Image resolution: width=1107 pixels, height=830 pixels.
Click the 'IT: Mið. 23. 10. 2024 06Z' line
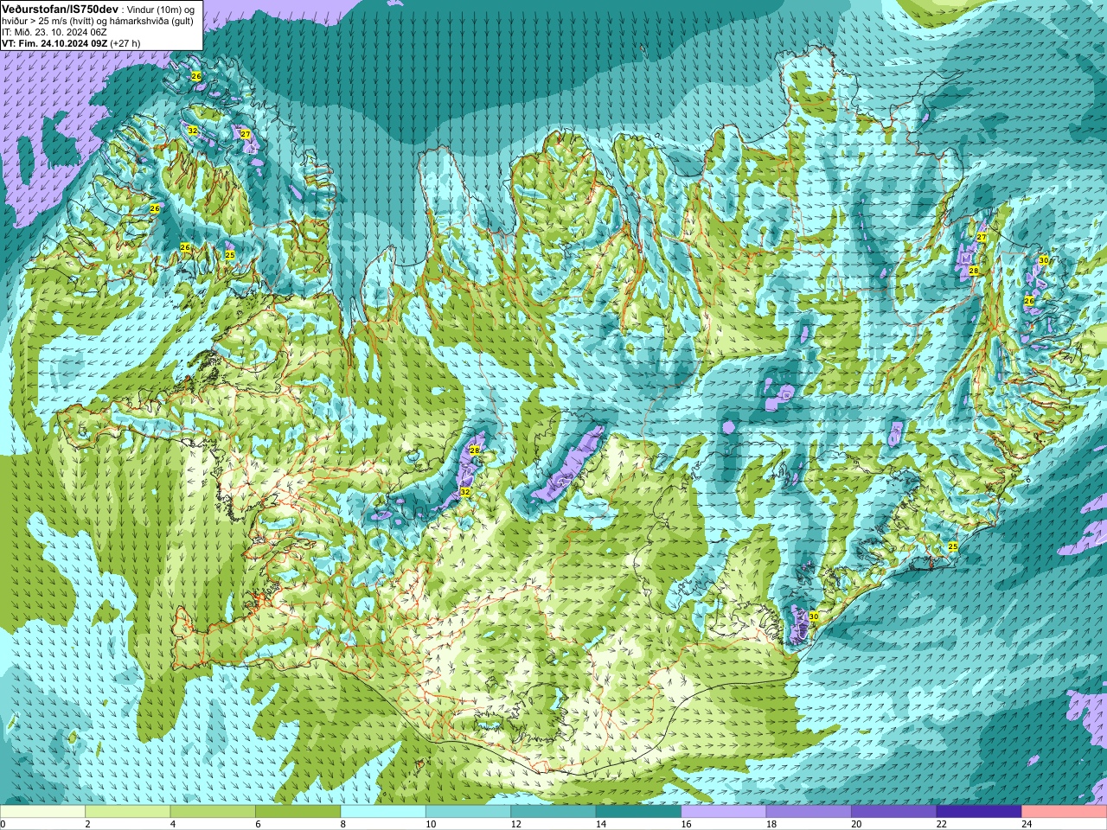click(x=54, y=32)
